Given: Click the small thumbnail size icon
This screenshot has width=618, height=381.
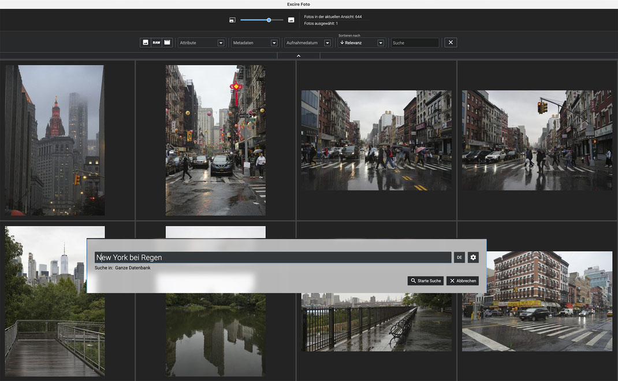Looking at the screenshot, I should pyautogui.click(x=232, y=20).
